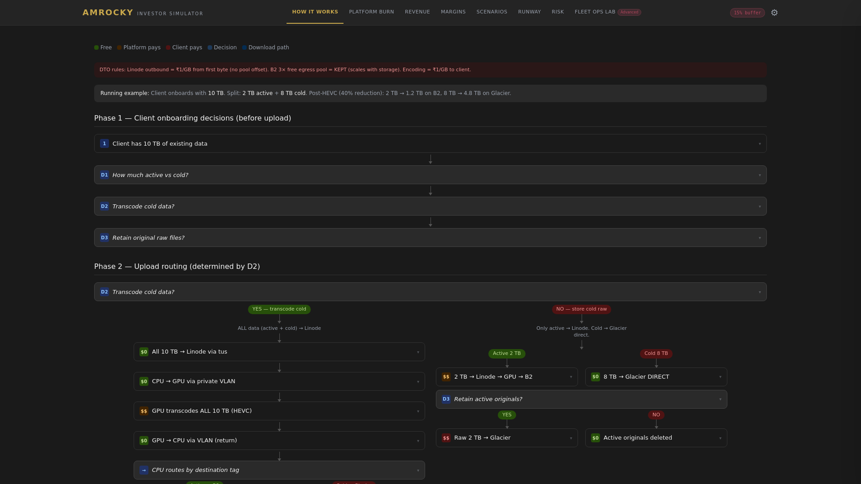The image size is (861, 484).
Task: Click the DTO rules red notice text
Action: pyautogui.click(x=285, y=70)
